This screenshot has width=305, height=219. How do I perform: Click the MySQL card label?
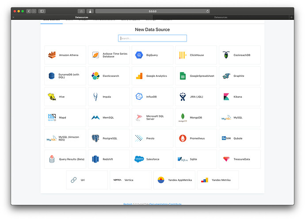tap(238, 117)
